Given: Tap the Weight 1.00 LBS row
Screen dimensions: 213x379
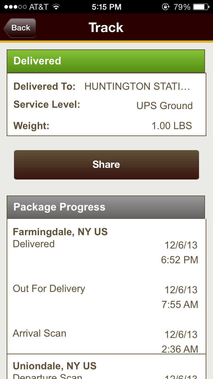Looking at the screenshot, I should pos(106,126).
